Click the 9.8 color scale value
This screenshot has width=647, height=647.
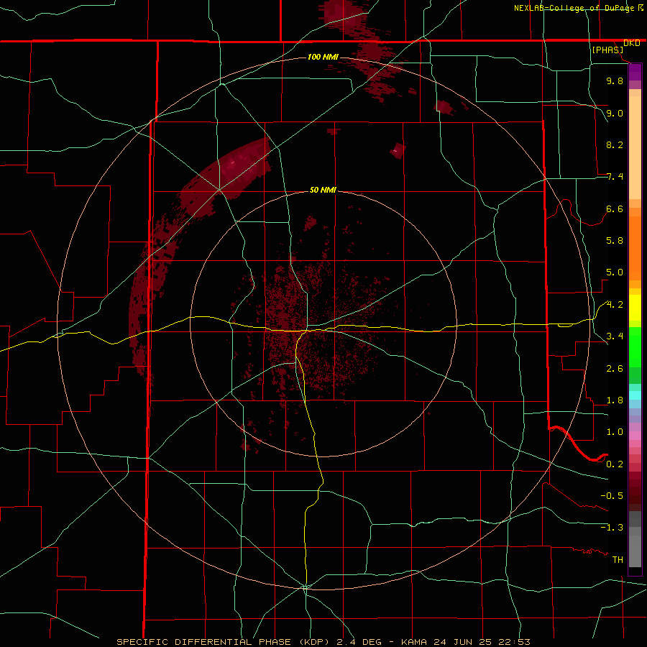coord(615,81)
